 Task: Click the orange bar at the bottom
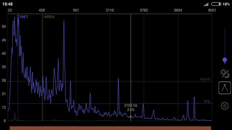click(110, 128)
